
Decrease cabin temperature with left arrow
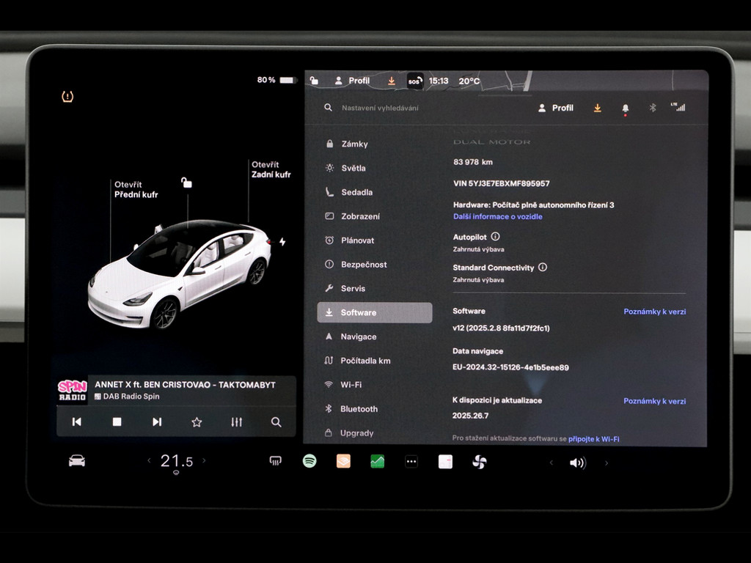pyautogui.click(x=149, y=460)
